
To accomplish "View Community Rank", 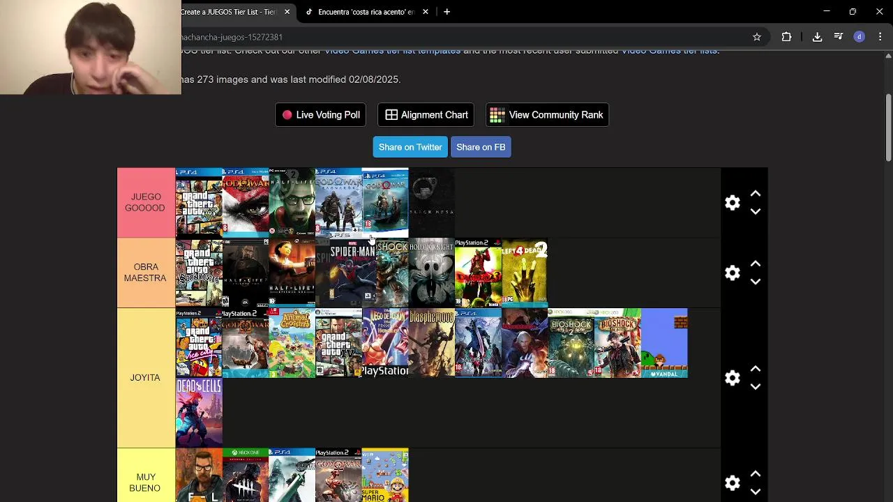I will click(x=547, y=115).
